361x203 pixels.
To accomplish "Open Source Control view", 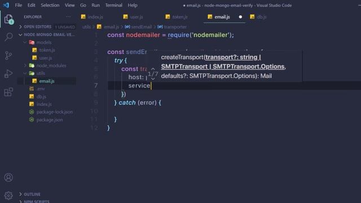I will (8, 55).
